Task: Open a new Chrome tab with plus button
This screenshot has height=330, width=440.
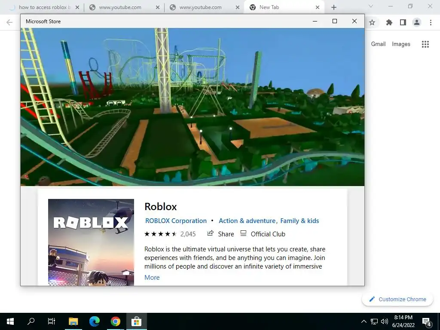Action: [x=333, y=7]
